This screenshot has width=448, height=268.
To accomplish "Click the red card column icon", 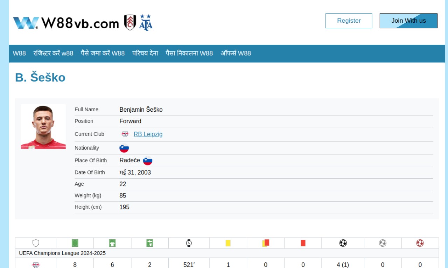I will click(303, 243).
